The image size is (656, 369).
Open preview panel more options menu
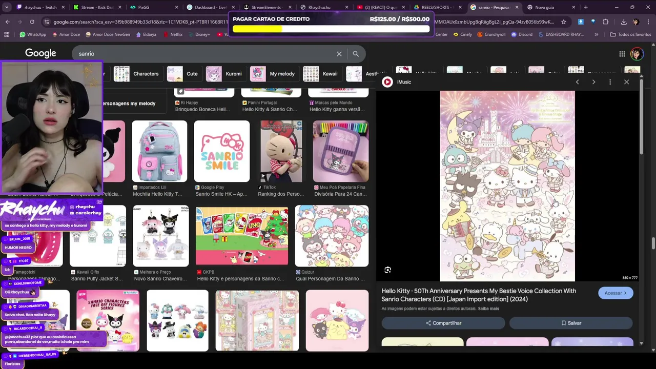610,82
